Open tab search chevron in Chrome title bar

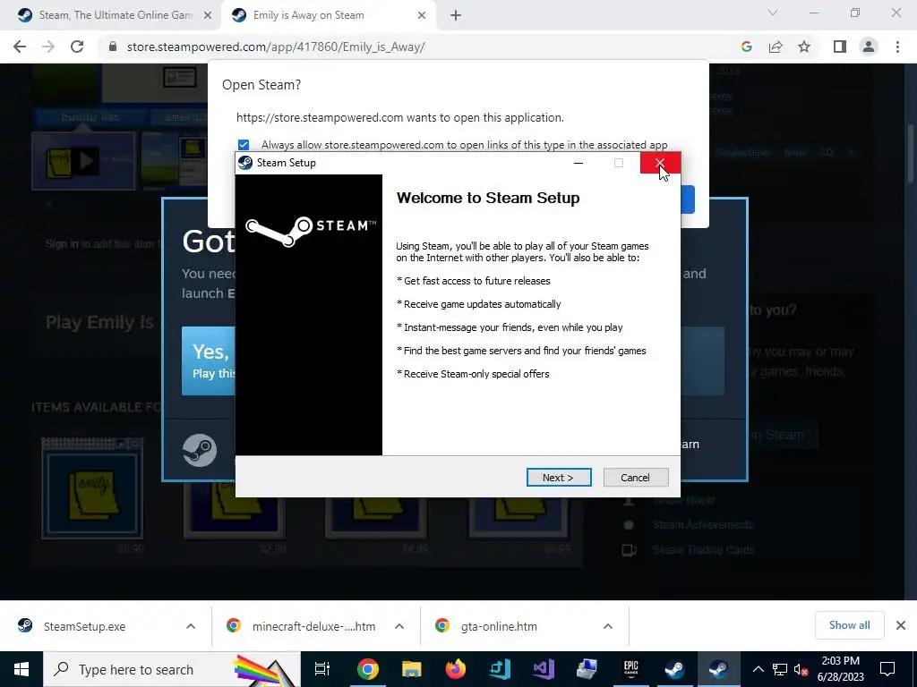click(x=773, y=13)
